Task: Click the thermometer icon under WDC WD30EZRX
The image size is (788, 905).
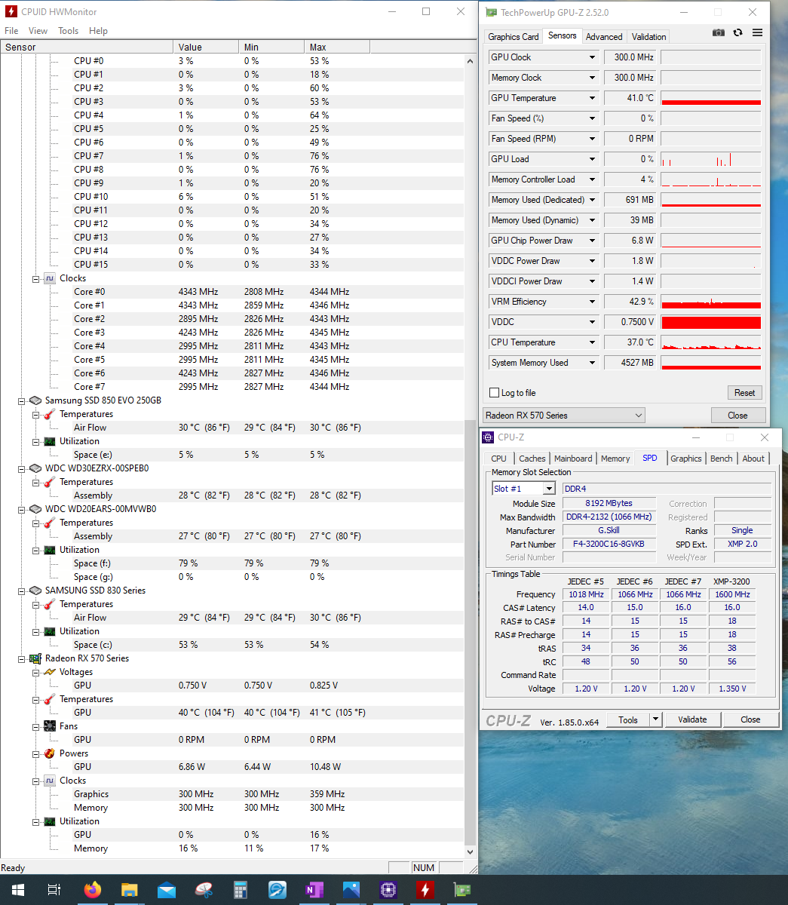Action: (49, 482)
